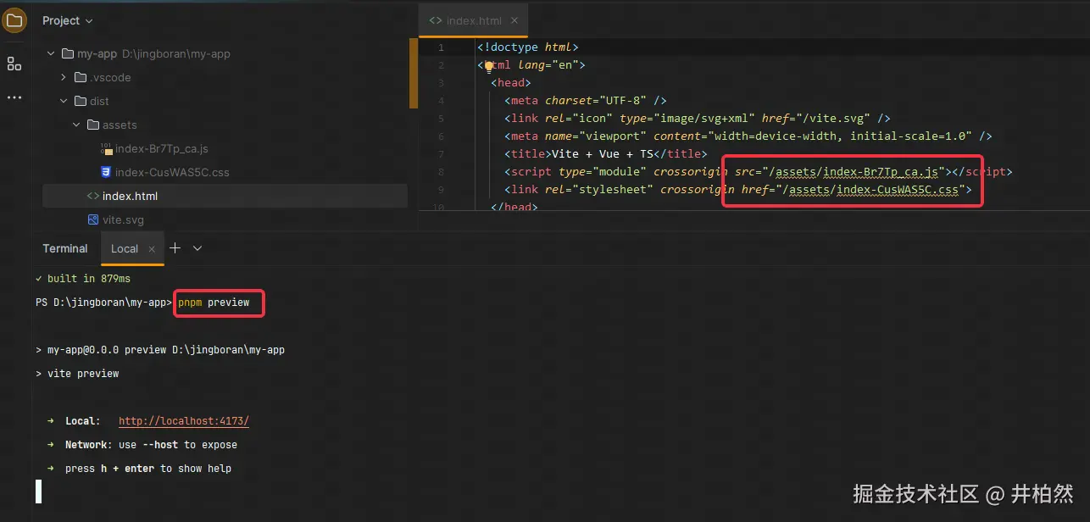
Task: Show more tool windows ellipsis icon
Action: [14, 97]
